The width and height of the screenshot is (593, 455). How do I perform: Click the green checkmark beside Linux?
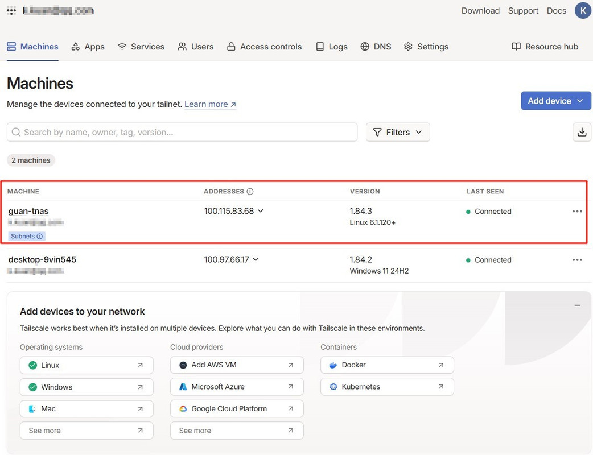(x=33, y=365)
